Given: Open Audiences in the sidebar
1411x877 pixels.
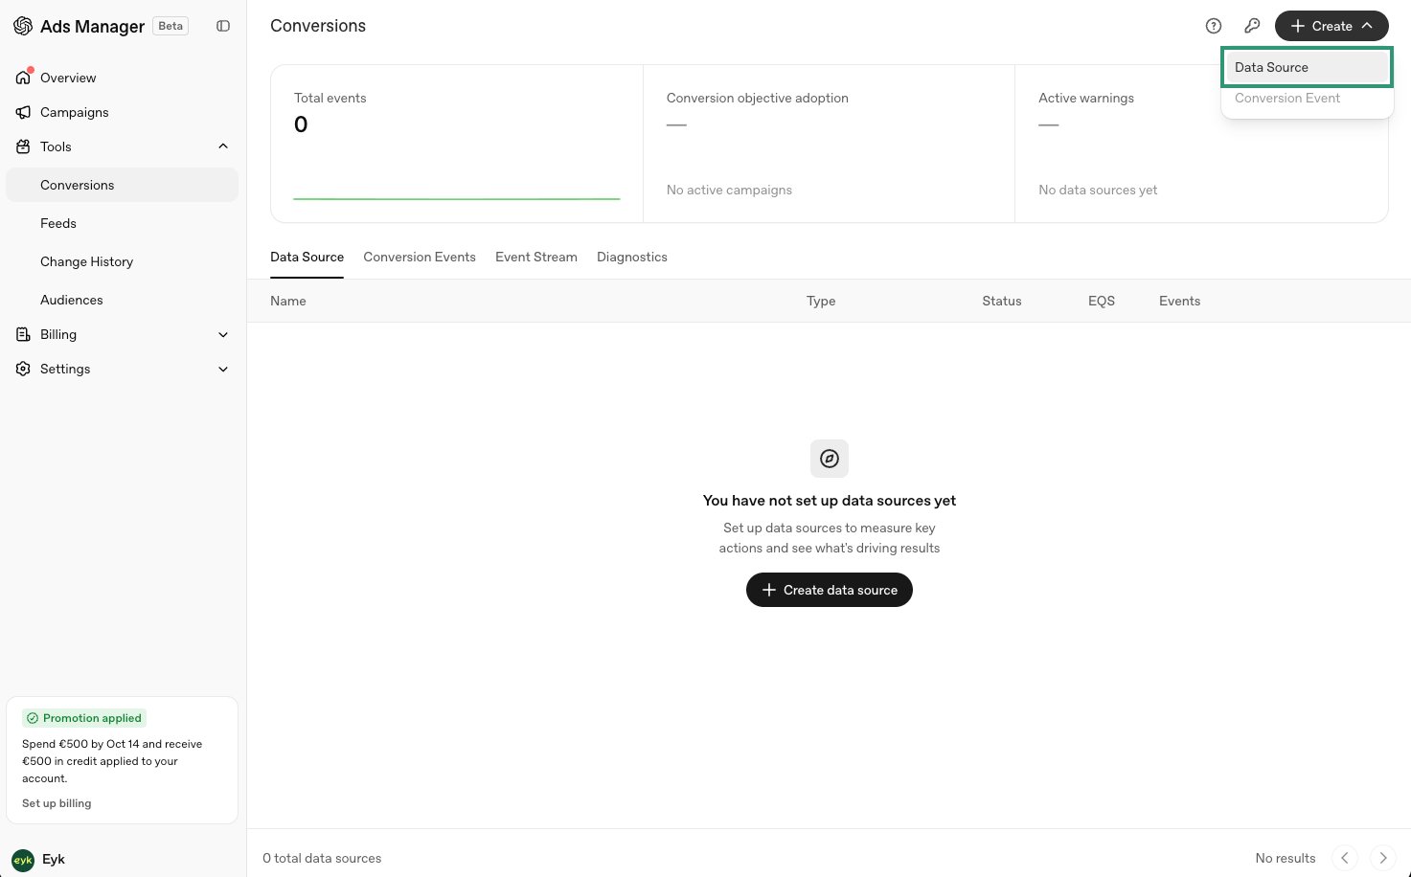Looking at the screenshot, I should point(122,300).
